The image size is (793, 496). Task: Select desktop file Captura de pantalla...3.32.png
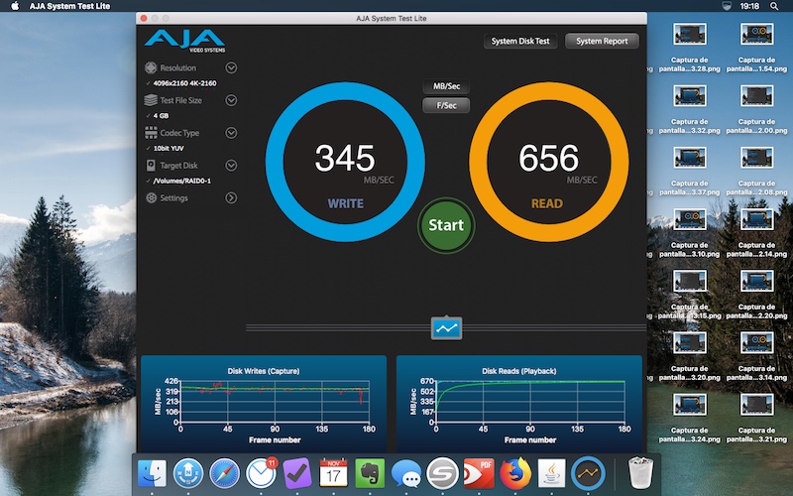pos(690,110)
